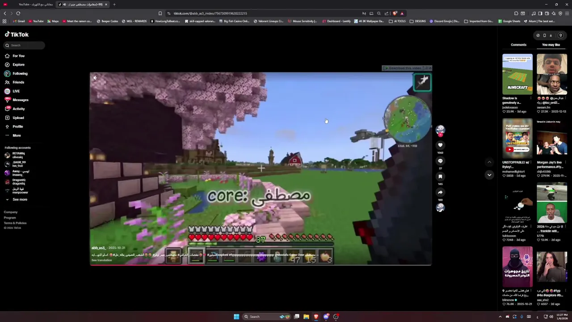Image resolution: width=572 pixels, height=322 pixels.
Task: Open the Gmail bookmark
Action: (18, 21)
